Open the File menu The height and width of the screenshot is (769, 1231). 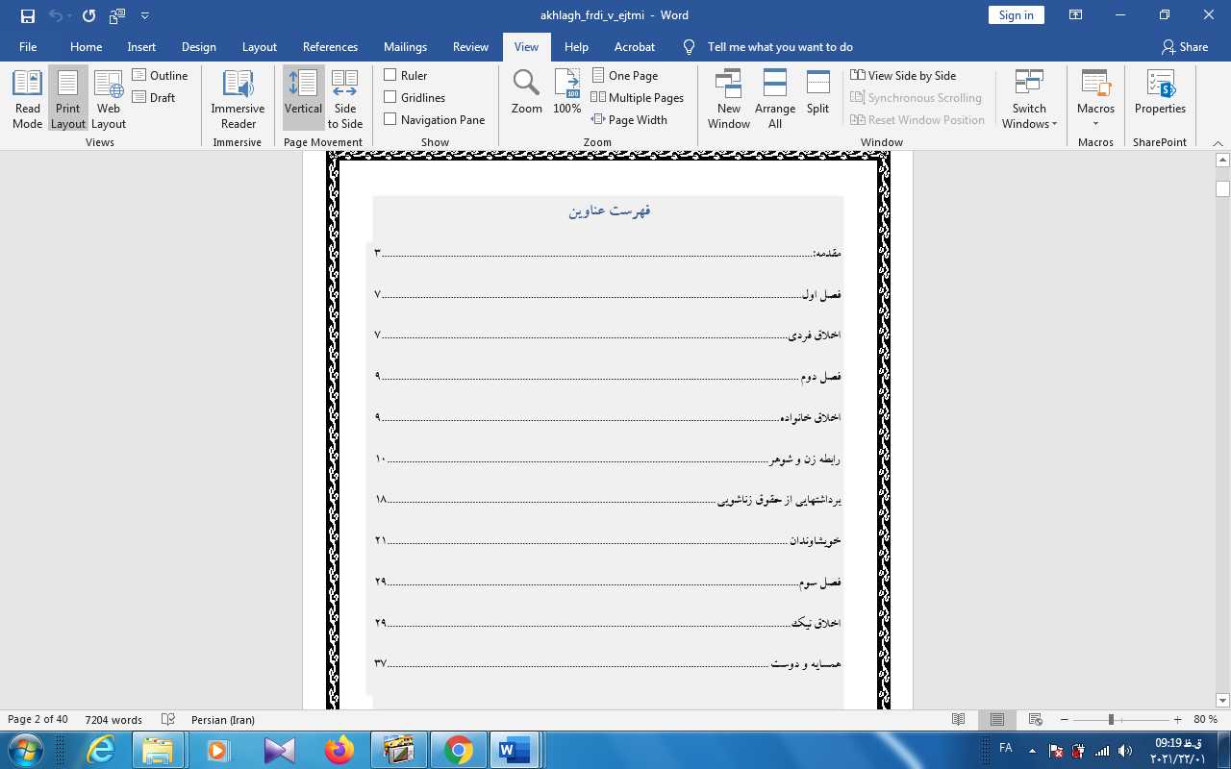tap(28, 46)
